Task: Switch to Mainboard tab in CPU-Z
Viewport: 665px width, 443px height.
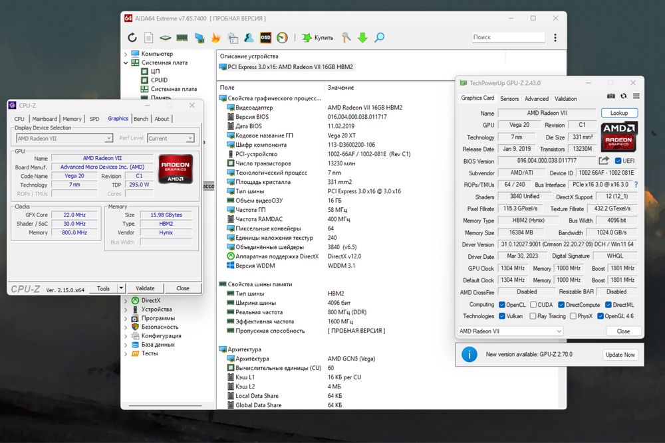Action: (45, 119)
